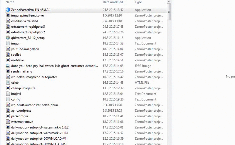Sort files by Date modified column

[113, 2]
